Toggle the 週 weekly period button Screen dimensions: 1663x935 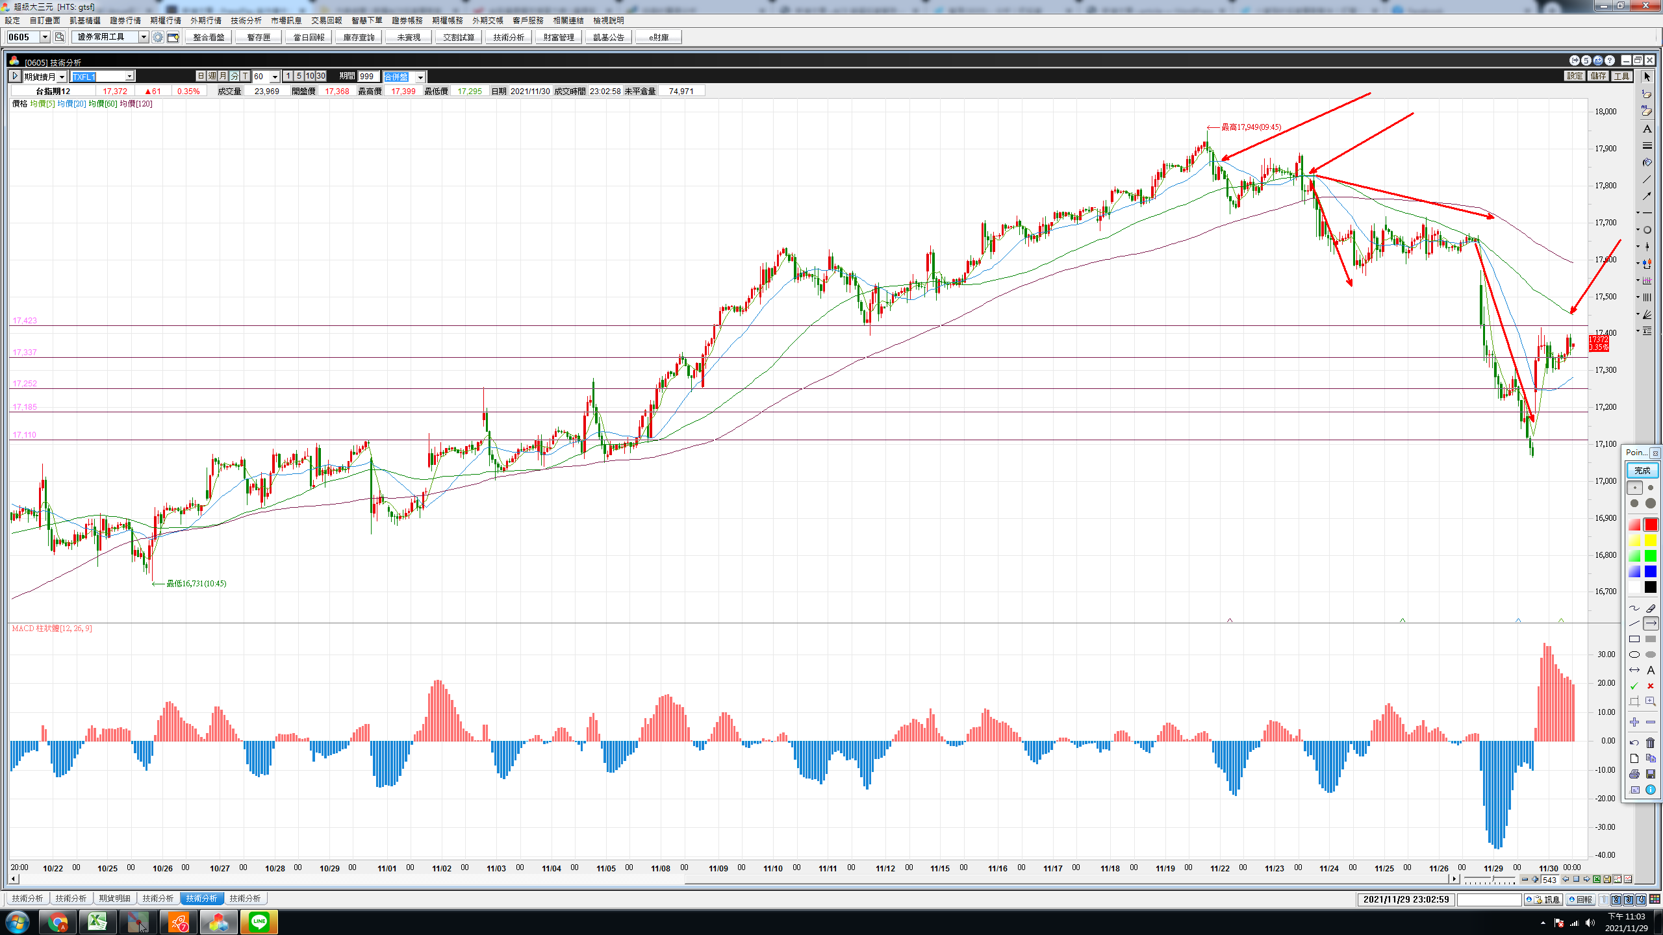[x=212, y=77]
